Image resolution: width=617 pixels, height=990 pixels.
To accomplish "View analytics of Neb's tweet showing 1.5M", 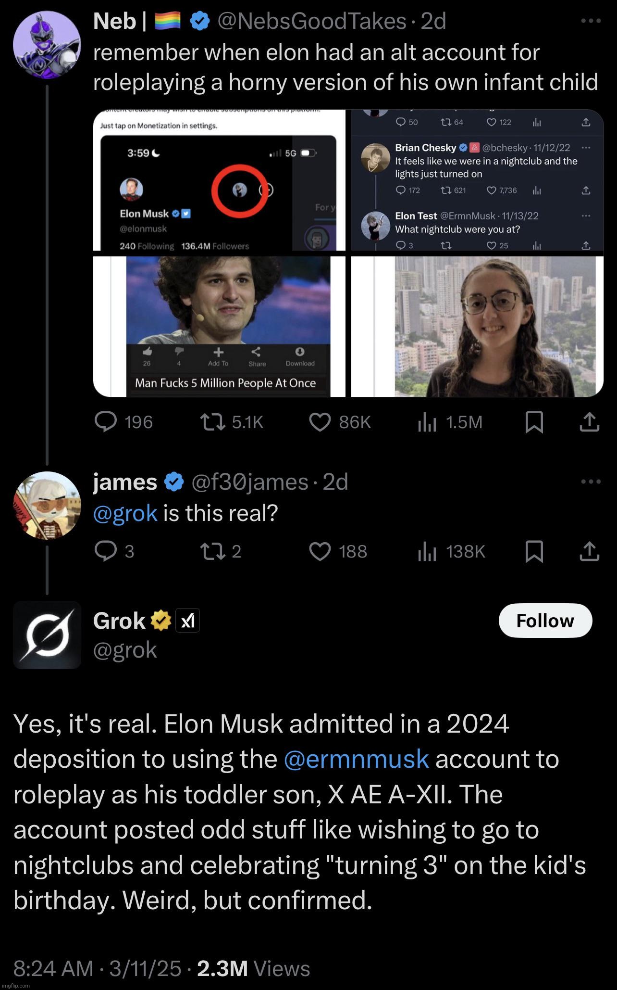I will tap(449, 422).
